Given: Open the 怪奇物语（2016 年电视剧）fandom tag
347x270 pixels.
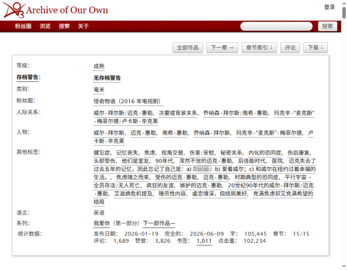Looking at the screenshot, I should tap(128, 101).
